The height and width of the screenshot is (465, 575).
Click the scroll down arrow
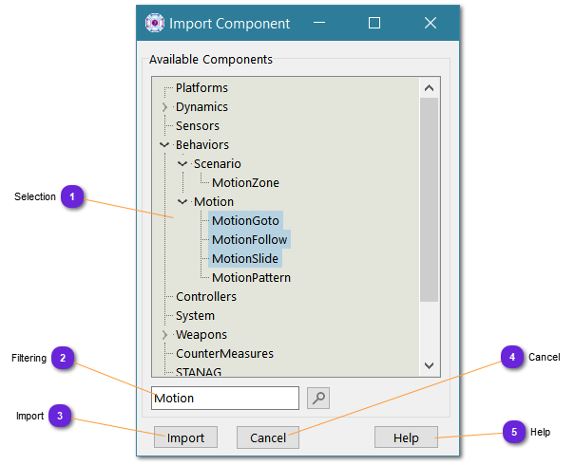point(429,365)
